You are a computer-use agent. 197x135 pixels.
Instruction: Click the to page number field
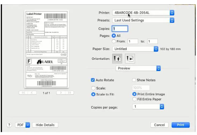click(x=152, y=41)
